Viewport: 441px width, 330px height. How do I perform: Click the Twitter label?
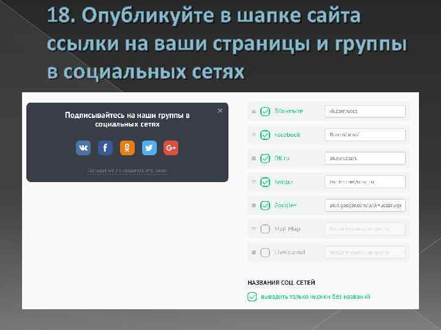[284, 182]
